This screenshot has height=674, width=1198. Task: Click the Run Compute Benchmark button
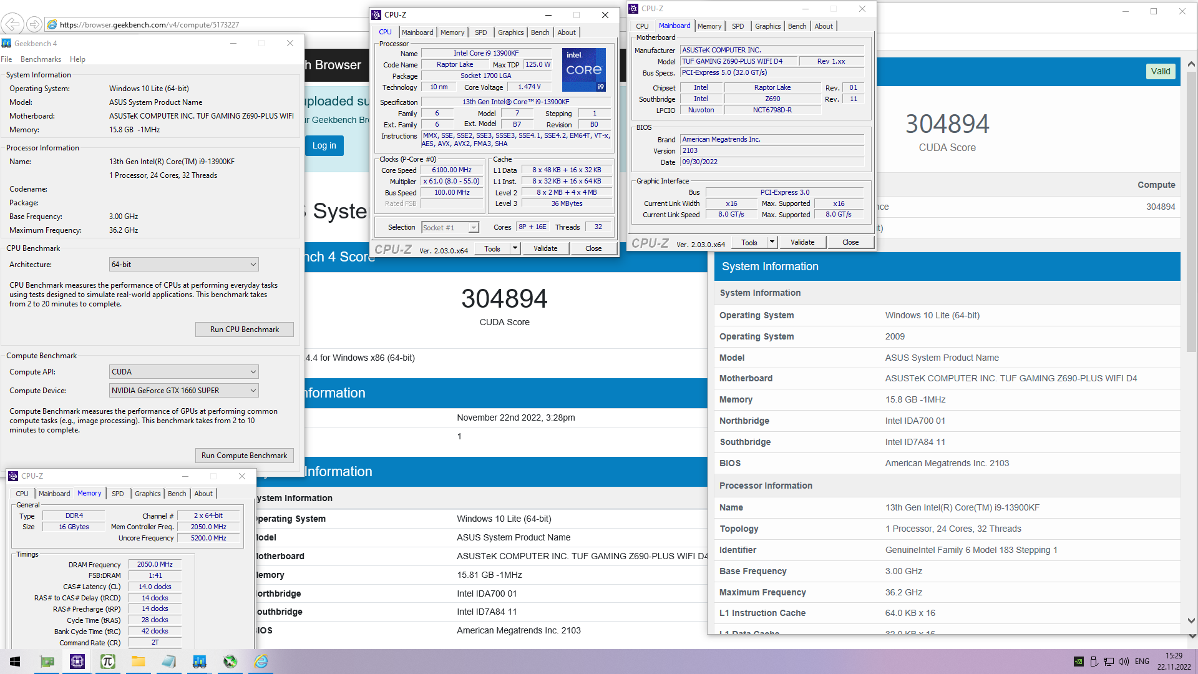point(245,456)
